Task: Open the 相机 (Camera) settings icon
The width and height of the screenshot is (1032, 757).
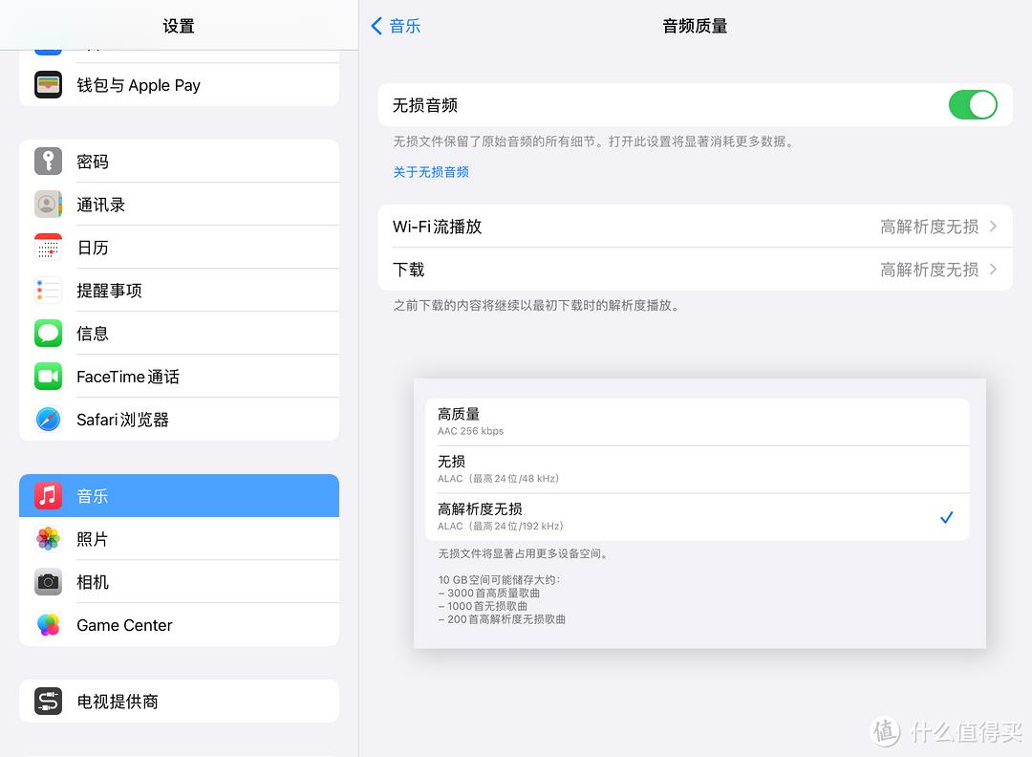Action: pos(49,581)
